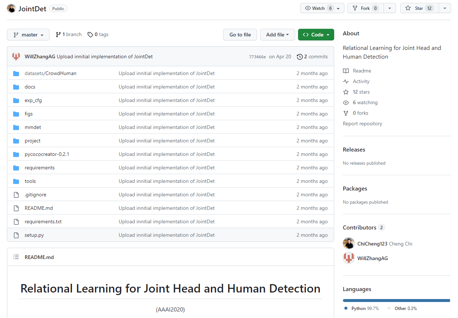The height and width of the screenshot is (318, 458).
Task: Open the setup.py file
Action: [34, 235]
